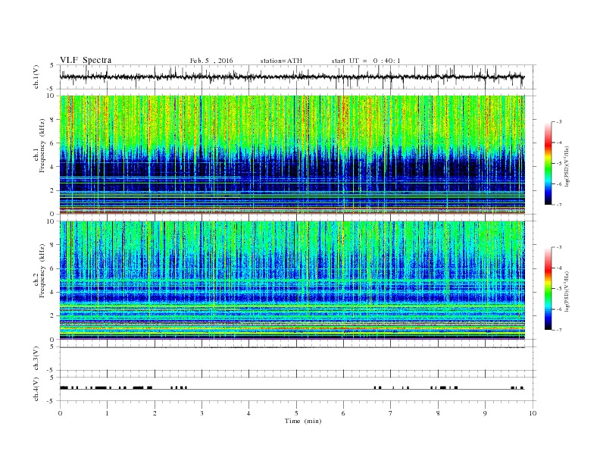Click the ch.2 spectrogram color scale bar
Image resolution: width=600 pixels, height=464 pixels.
[548, 289]
